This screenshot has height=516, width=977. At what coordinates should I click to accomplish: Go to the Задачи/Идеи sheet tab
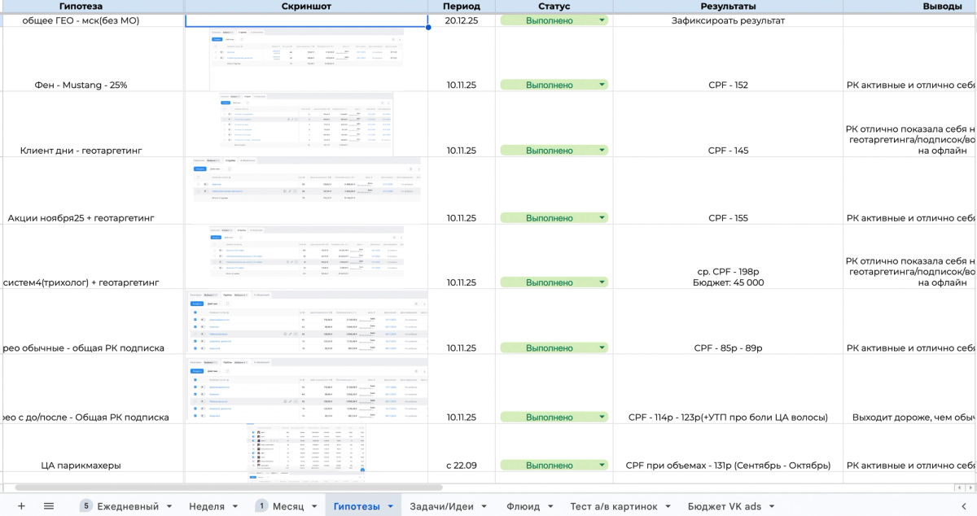pos(441,506)
